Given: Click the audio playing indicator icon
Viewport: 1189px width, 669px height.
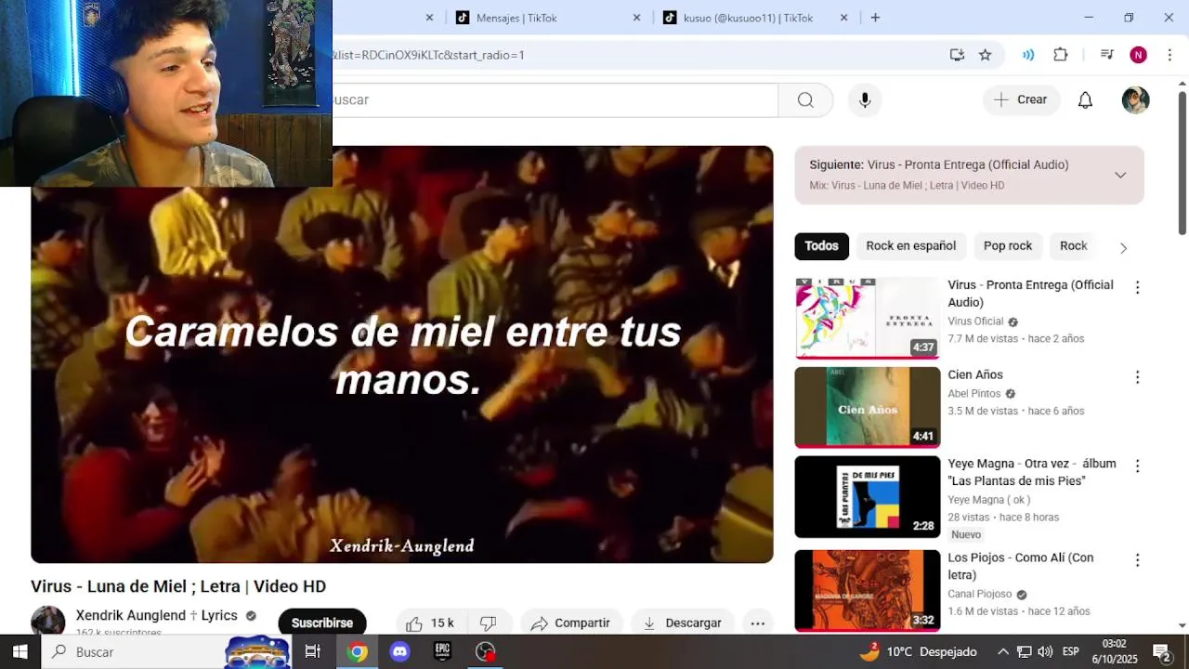Looking at the screenshot, I should pos(1028,55).
